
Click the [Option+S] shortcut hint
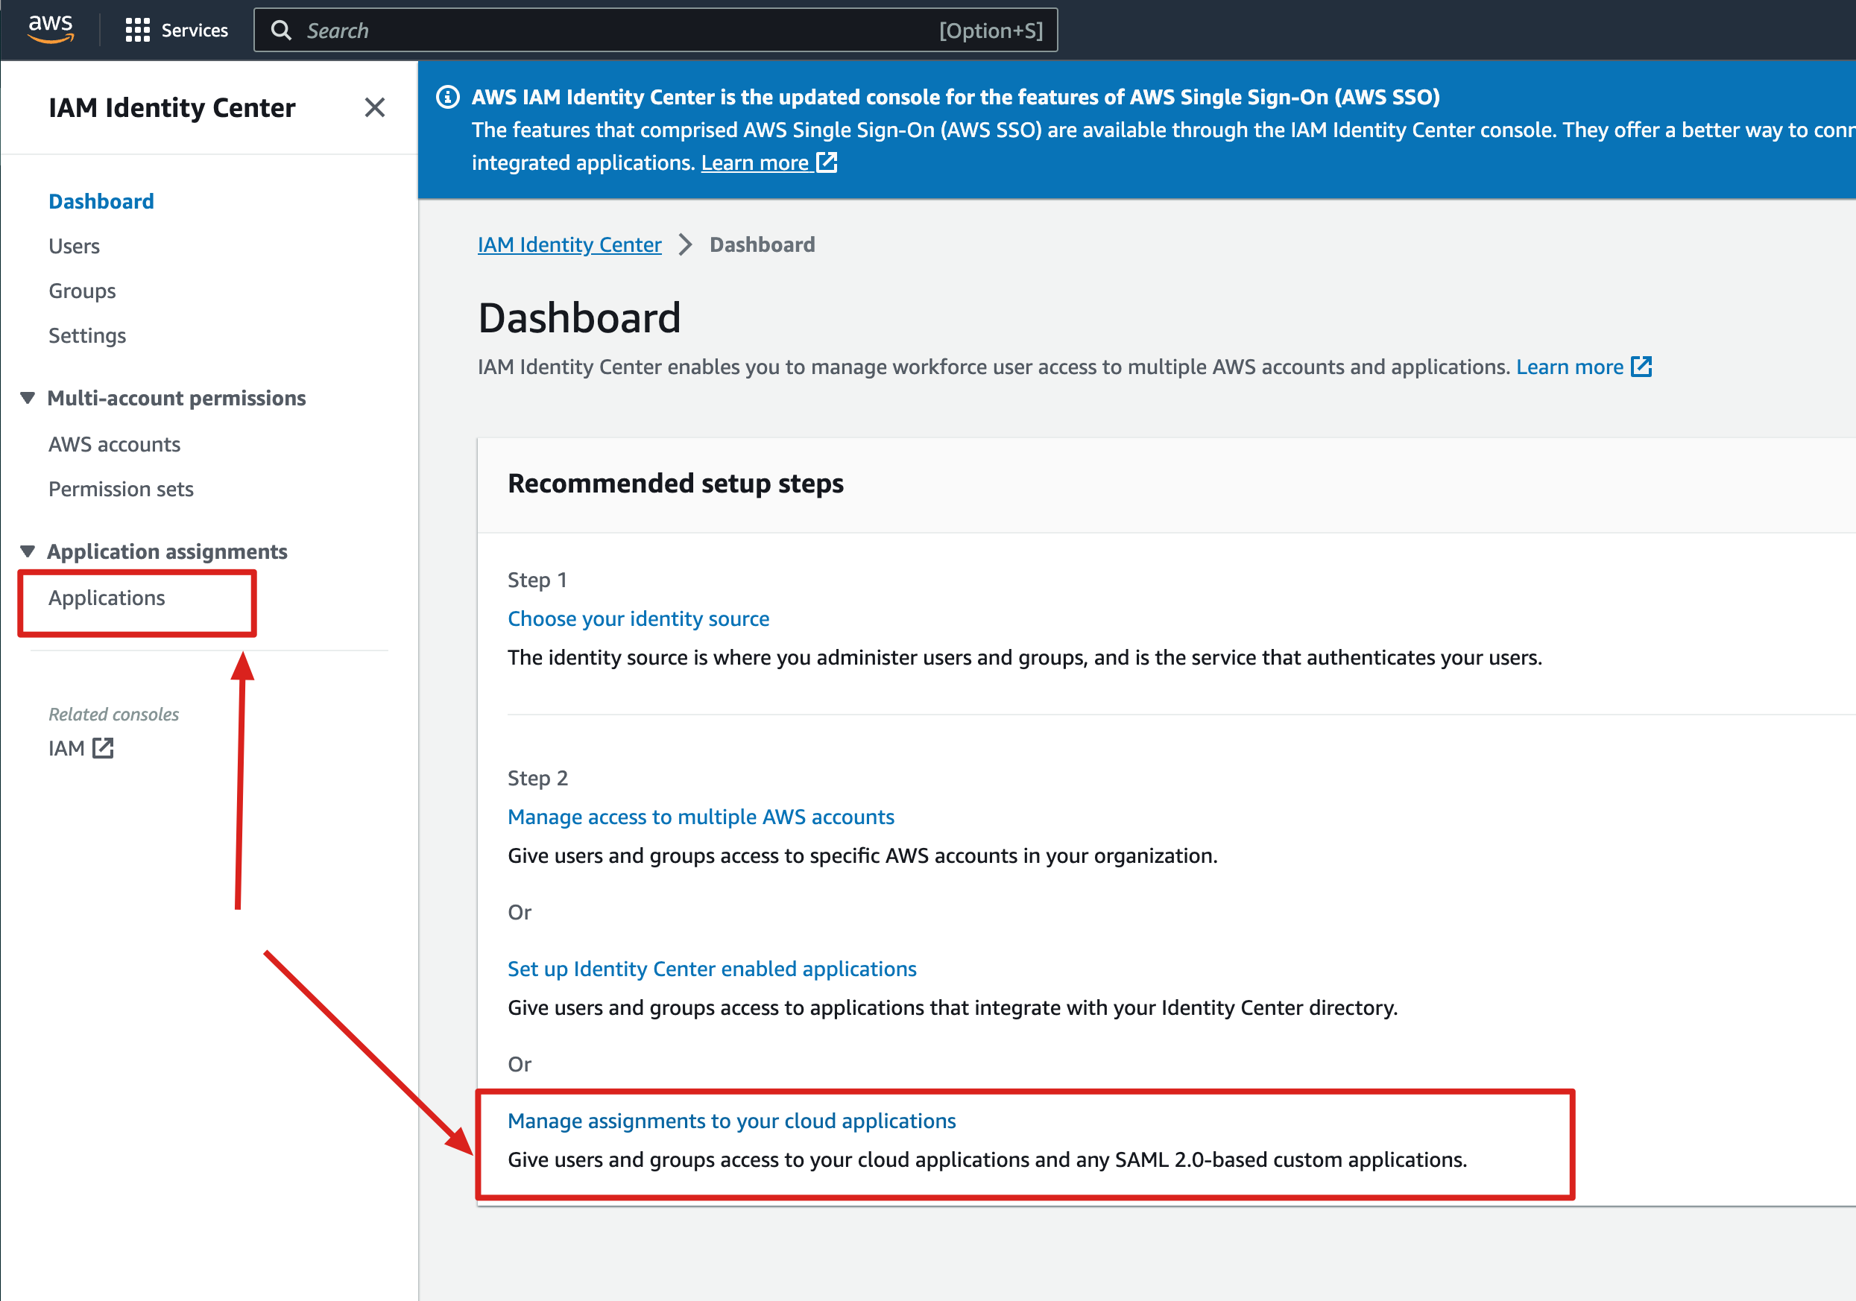991,30
